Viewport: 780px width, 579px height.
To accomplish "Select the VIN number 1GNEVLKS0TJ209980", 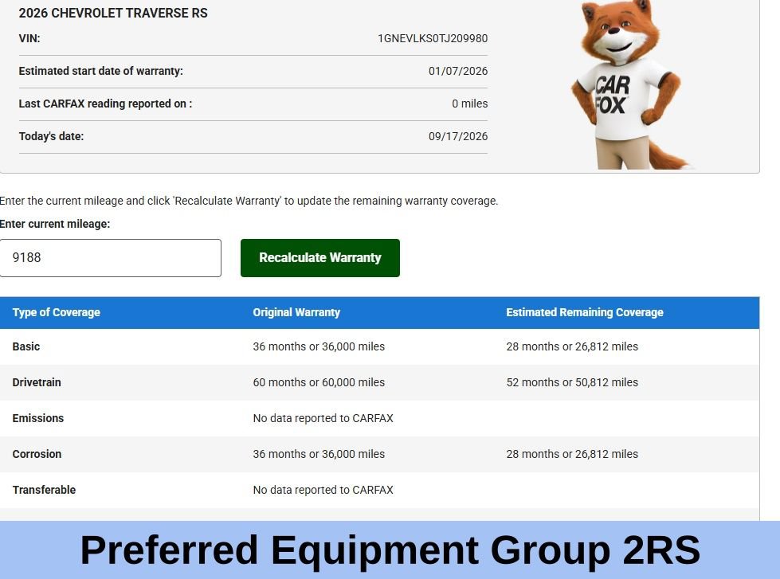I will [x=433, y=38].
